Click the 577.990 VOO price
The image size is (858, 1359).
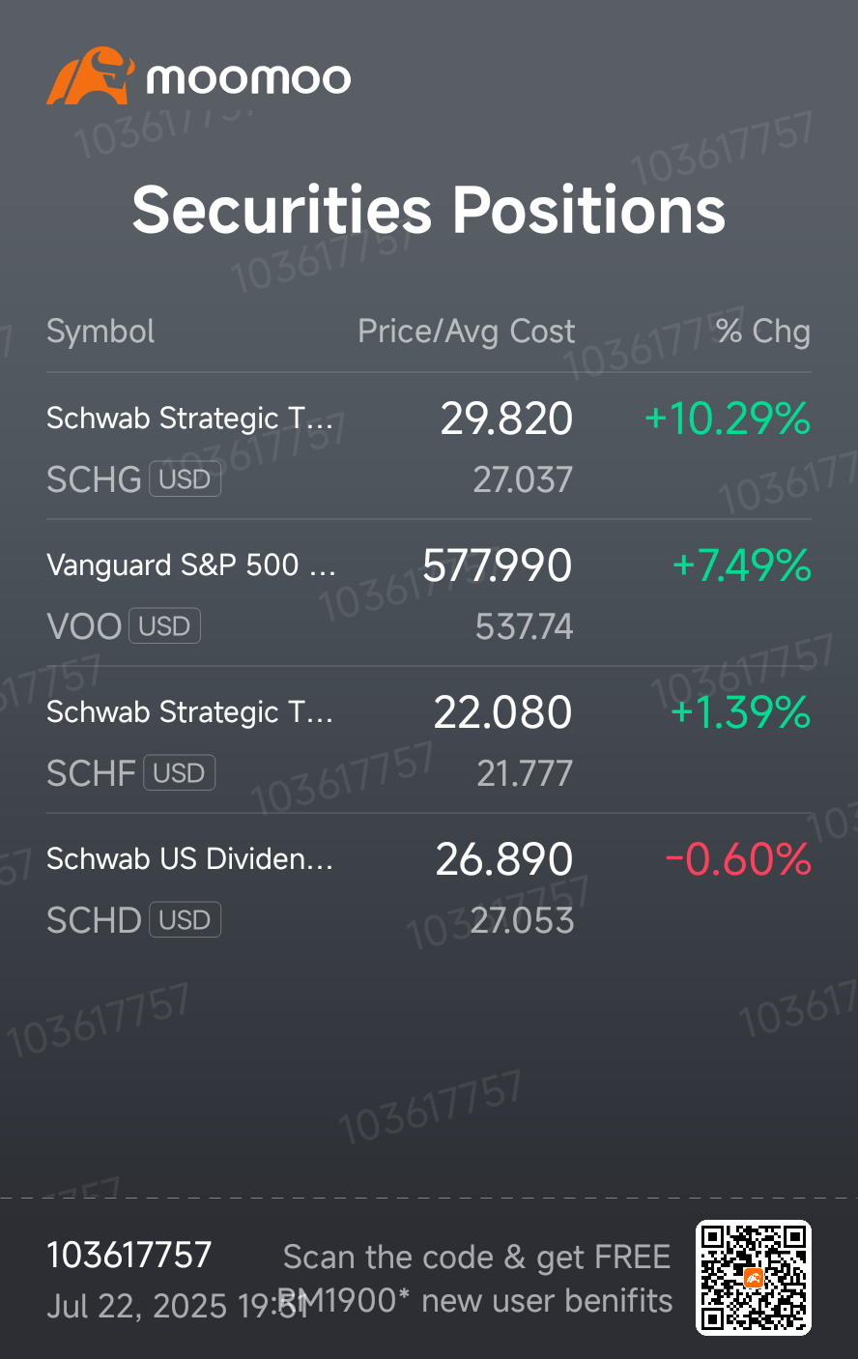pos(498,565)
